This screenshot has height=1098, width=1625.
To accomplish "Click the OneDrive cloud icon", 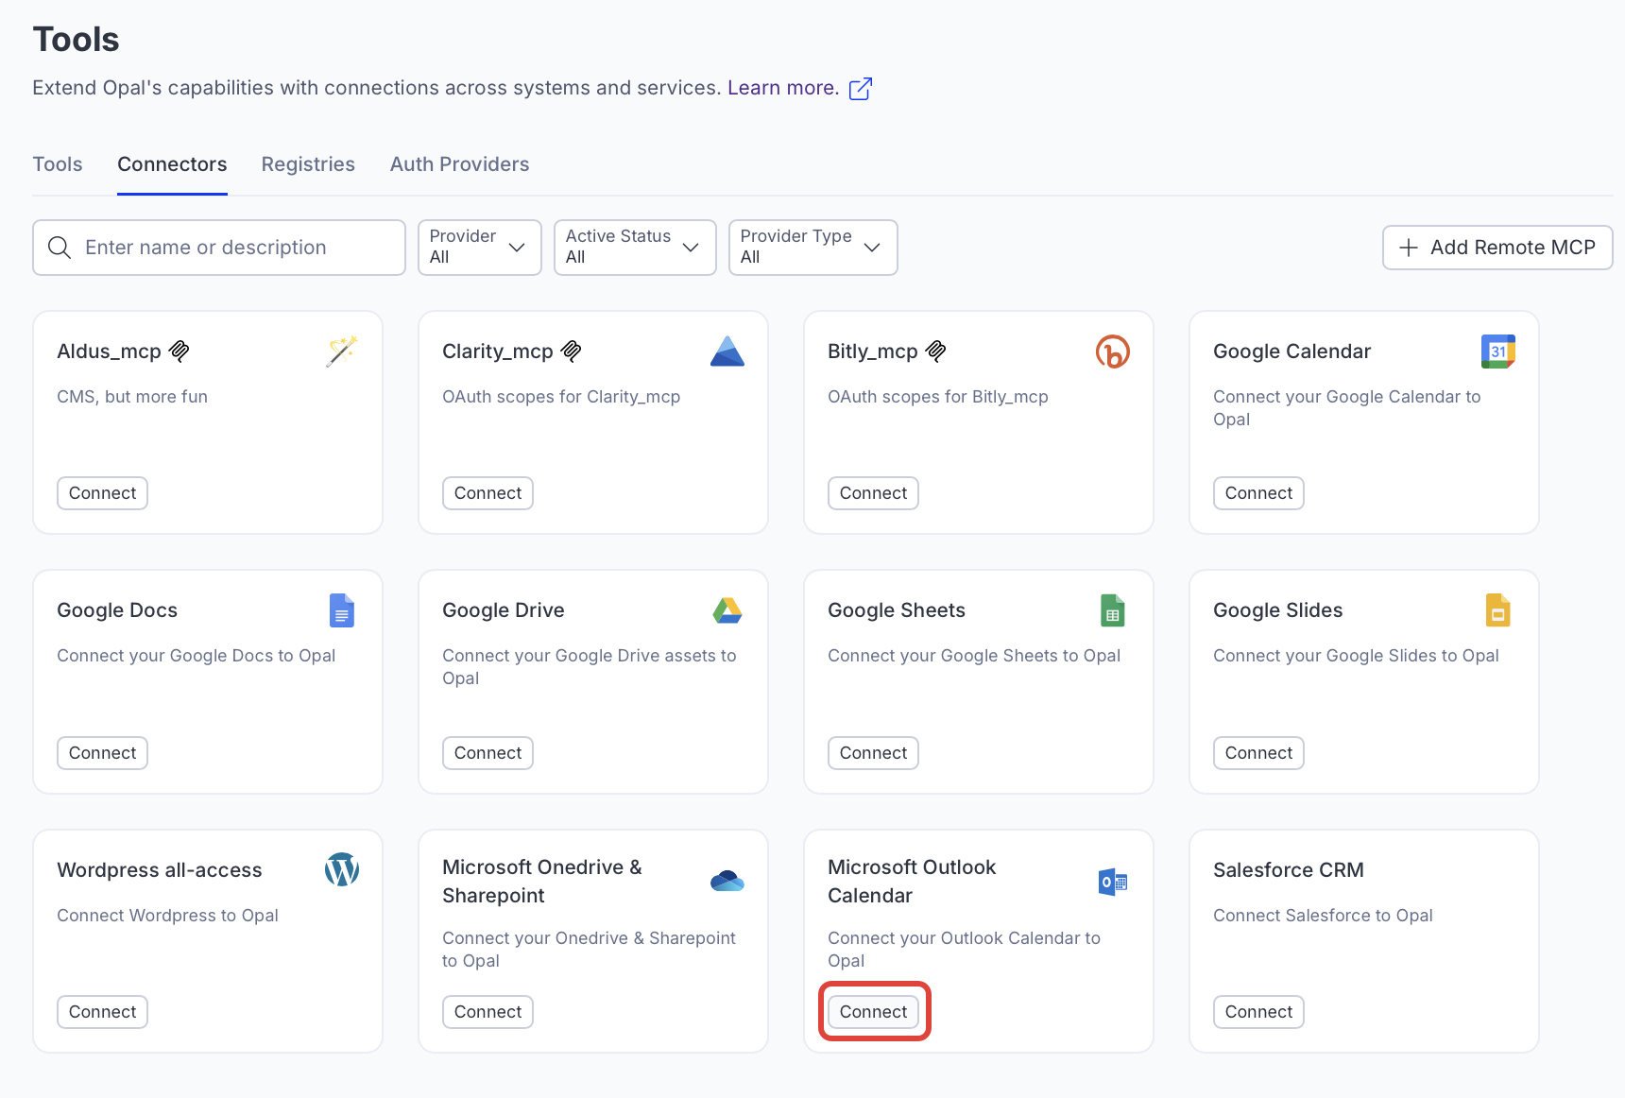I will [727, 882].
